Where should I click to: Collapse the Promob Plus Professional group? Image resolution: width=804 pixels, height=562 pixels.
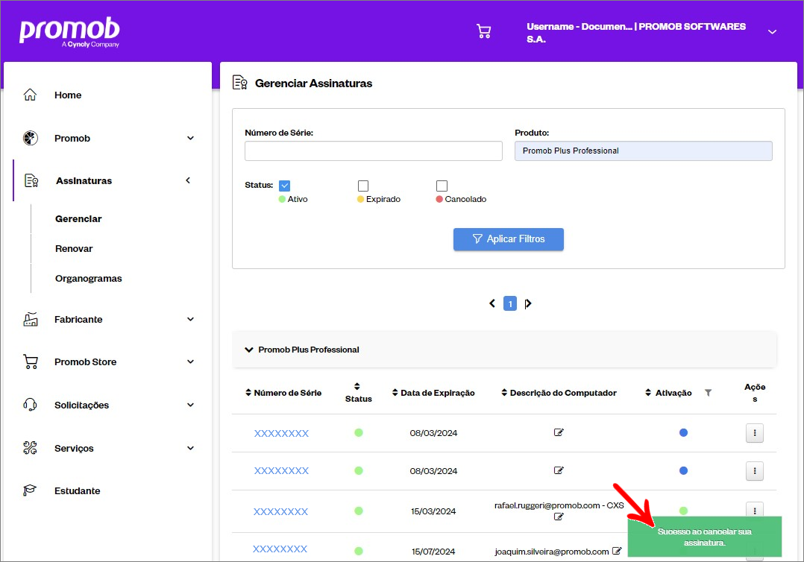tap(249, 350)
